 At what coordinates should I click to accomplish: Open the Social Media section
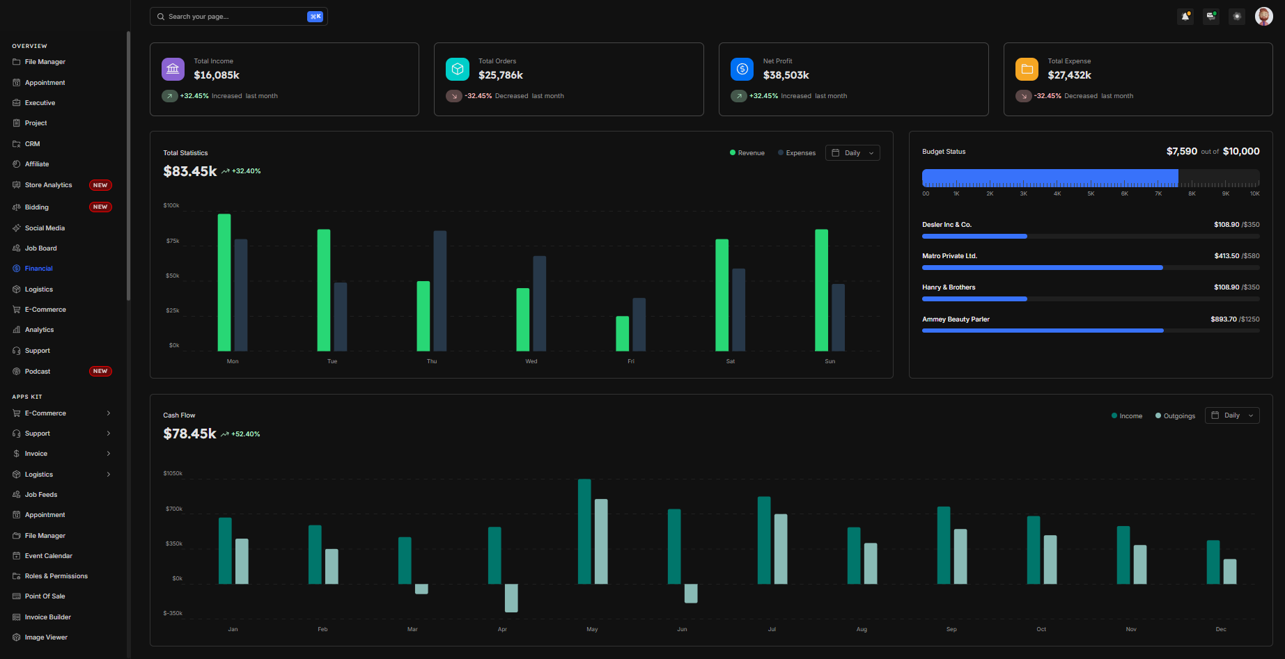(x=44, y=228)
